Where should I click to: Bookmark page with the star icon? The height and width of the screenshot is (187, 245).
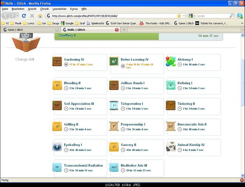(179, 16)
